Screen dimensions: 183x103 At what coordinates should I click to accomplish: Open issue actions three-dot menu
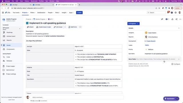coord(180,19)
